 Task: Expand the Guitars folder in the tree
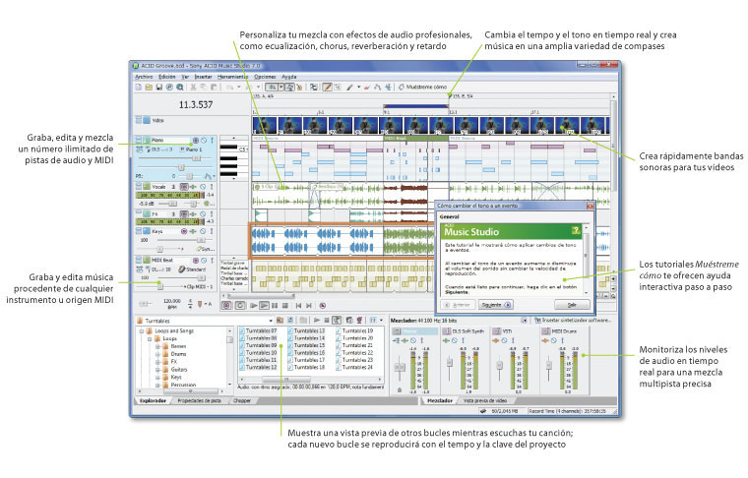tap(157, 370)
